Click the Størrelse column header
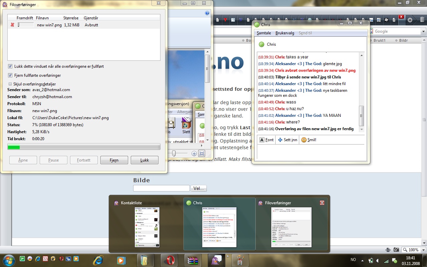 pos(71,18)
